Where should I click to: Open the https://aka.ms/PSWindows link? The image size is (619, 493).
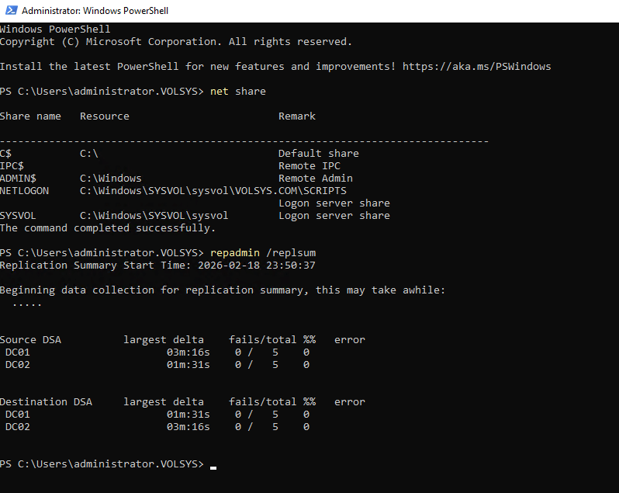click(477, 67)
